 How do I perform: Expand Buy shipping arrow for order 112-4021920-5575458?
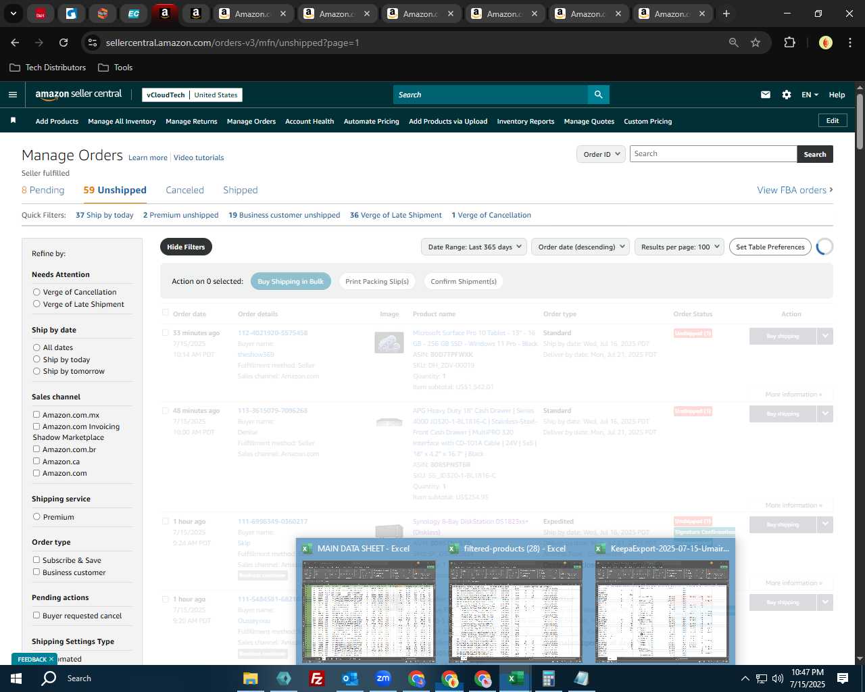(x=825, y=336)
